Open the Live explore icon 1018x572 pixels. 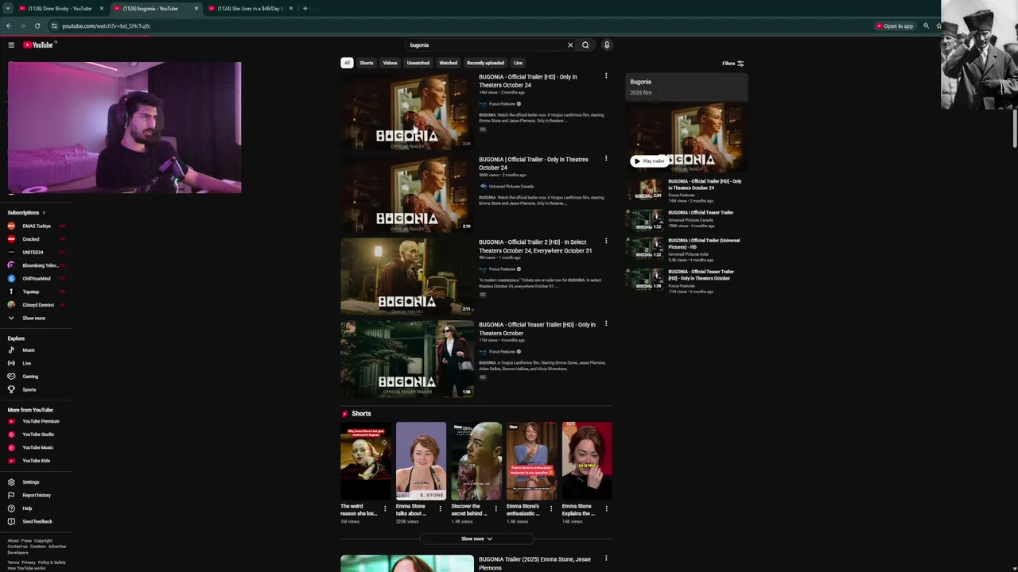pyautogui.click(x=11, y=363)
